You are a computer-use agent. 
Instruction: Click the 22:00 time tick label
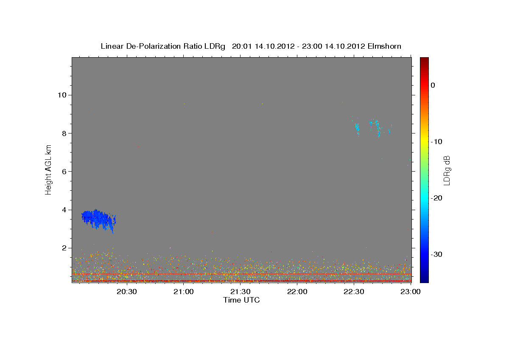[x=297, y=292]
